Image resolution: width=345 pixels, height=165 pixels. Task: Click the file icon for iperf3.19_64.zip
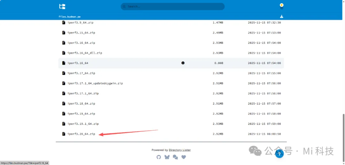point(64,114)
